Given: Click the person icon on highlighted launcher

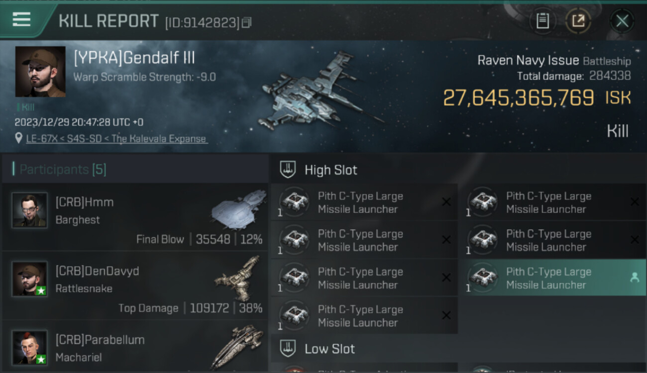Looking at the screenshot, I should pos(634,278).
